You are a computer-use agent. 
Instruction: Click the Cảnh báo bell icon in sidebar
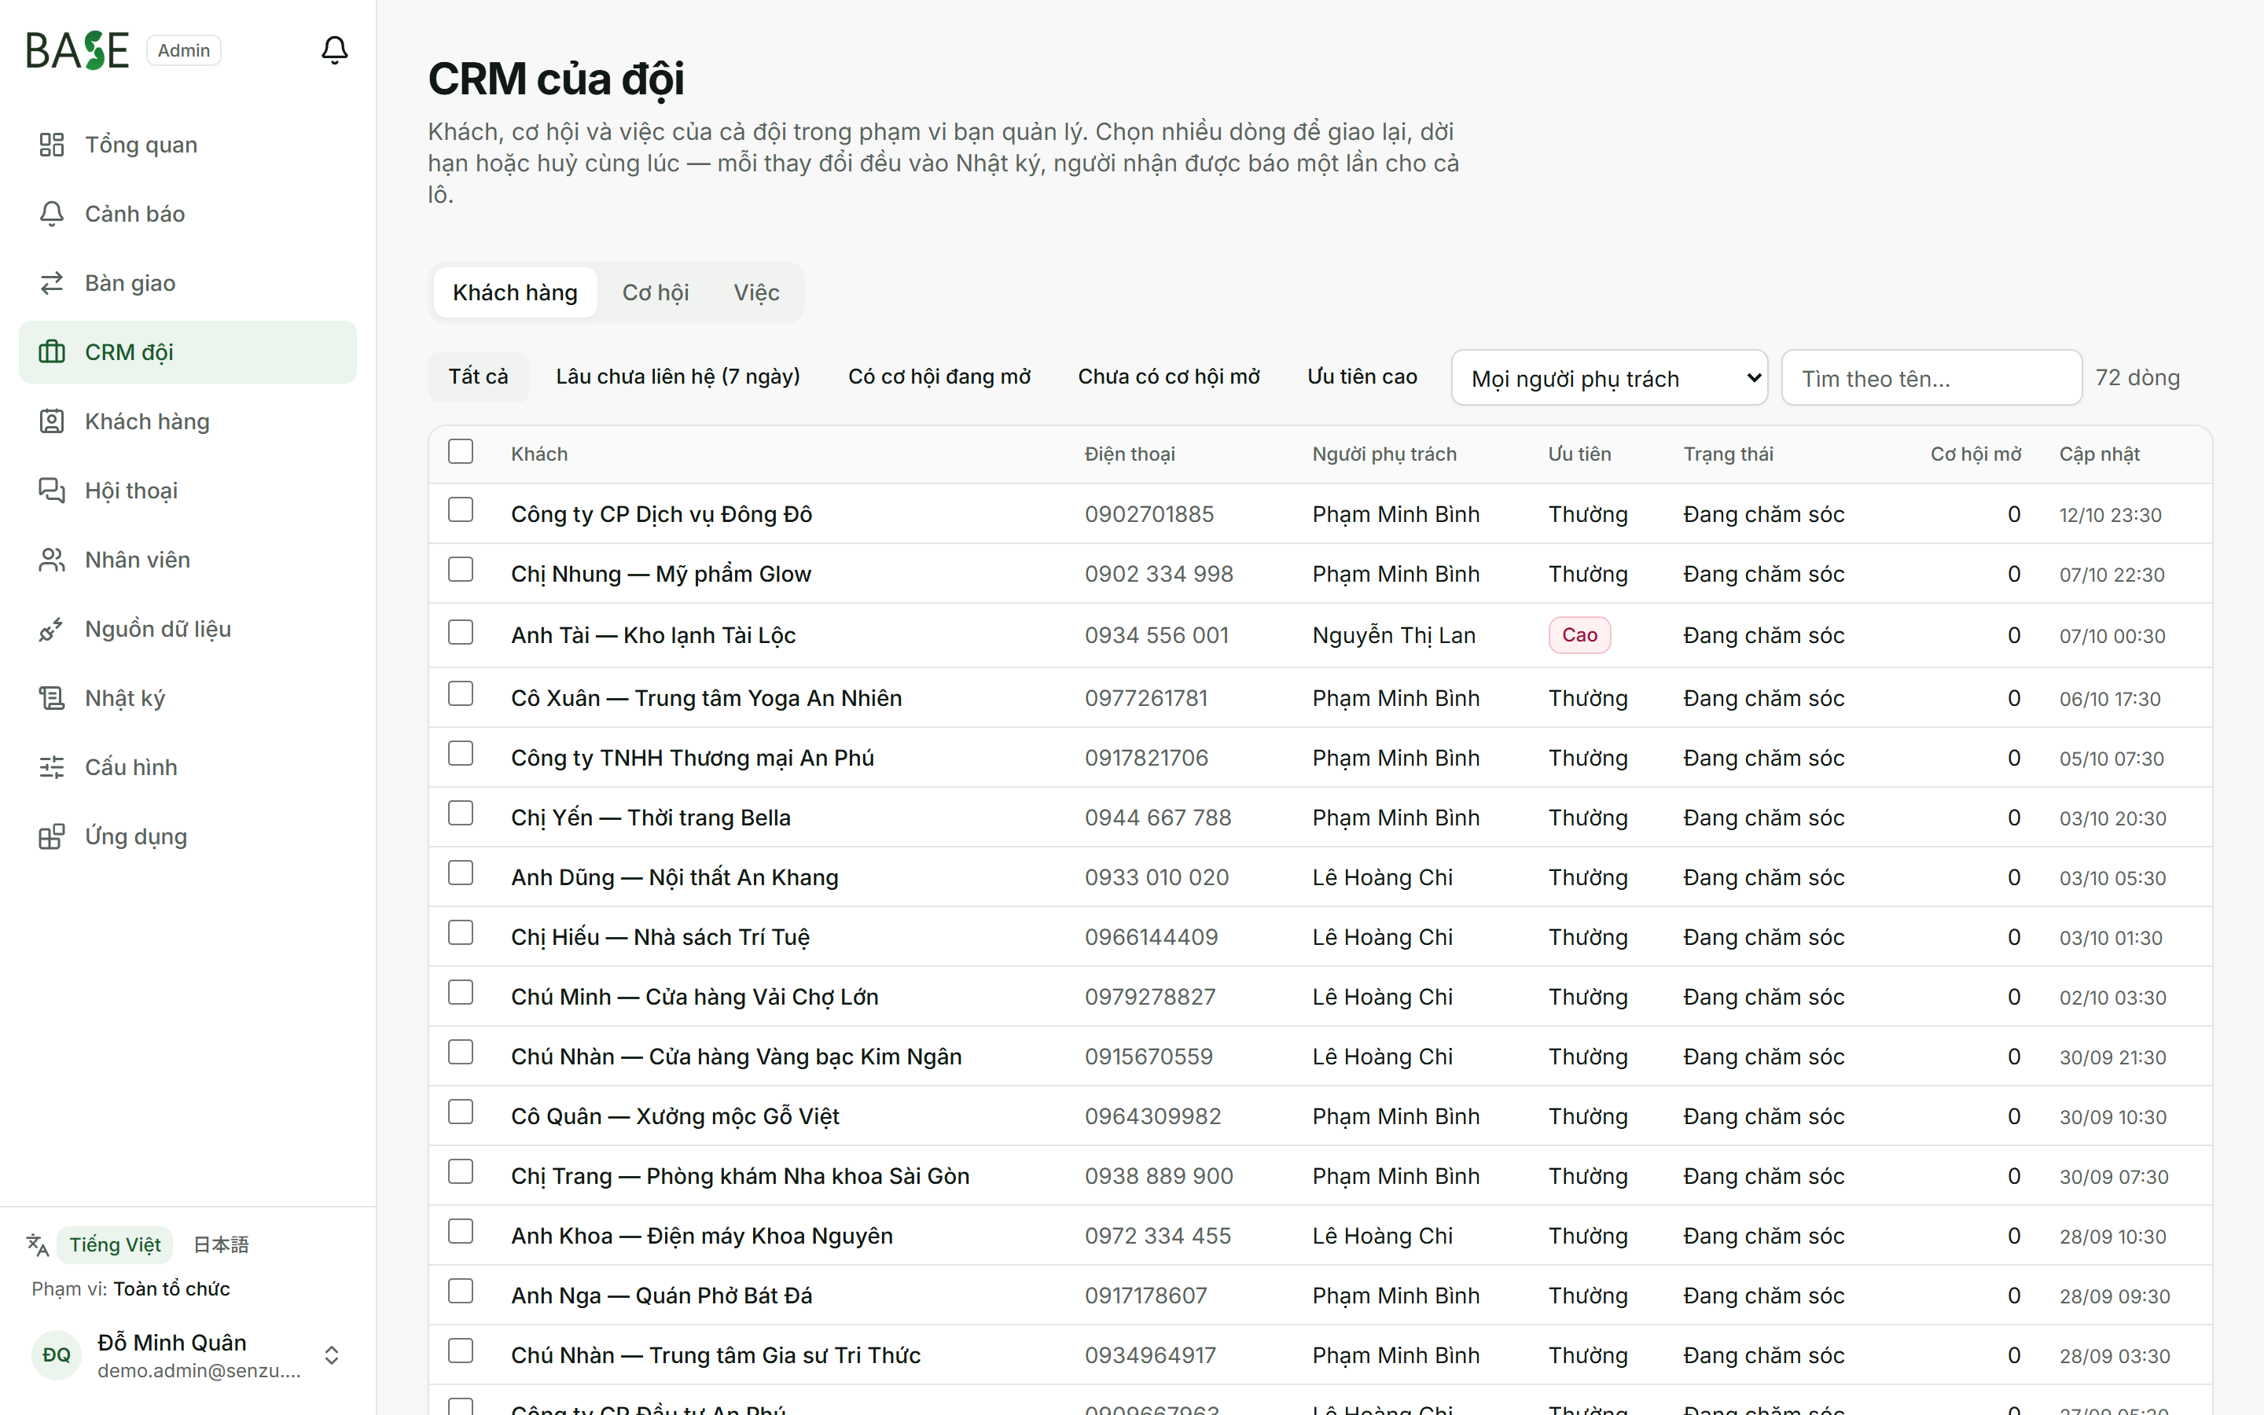(x=51, y=213)
